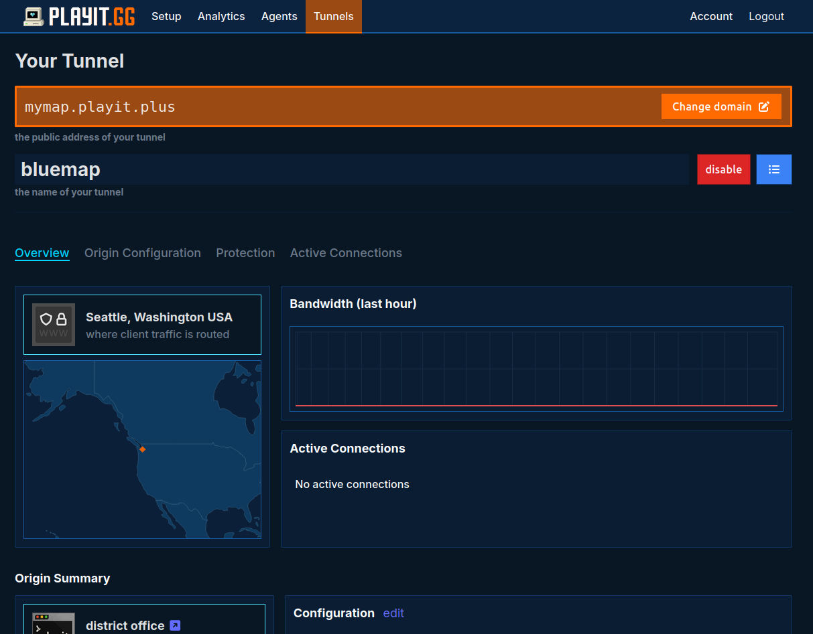813x634 pixels.
Task: Switch to the Overview tab
Action: [42, 253]
